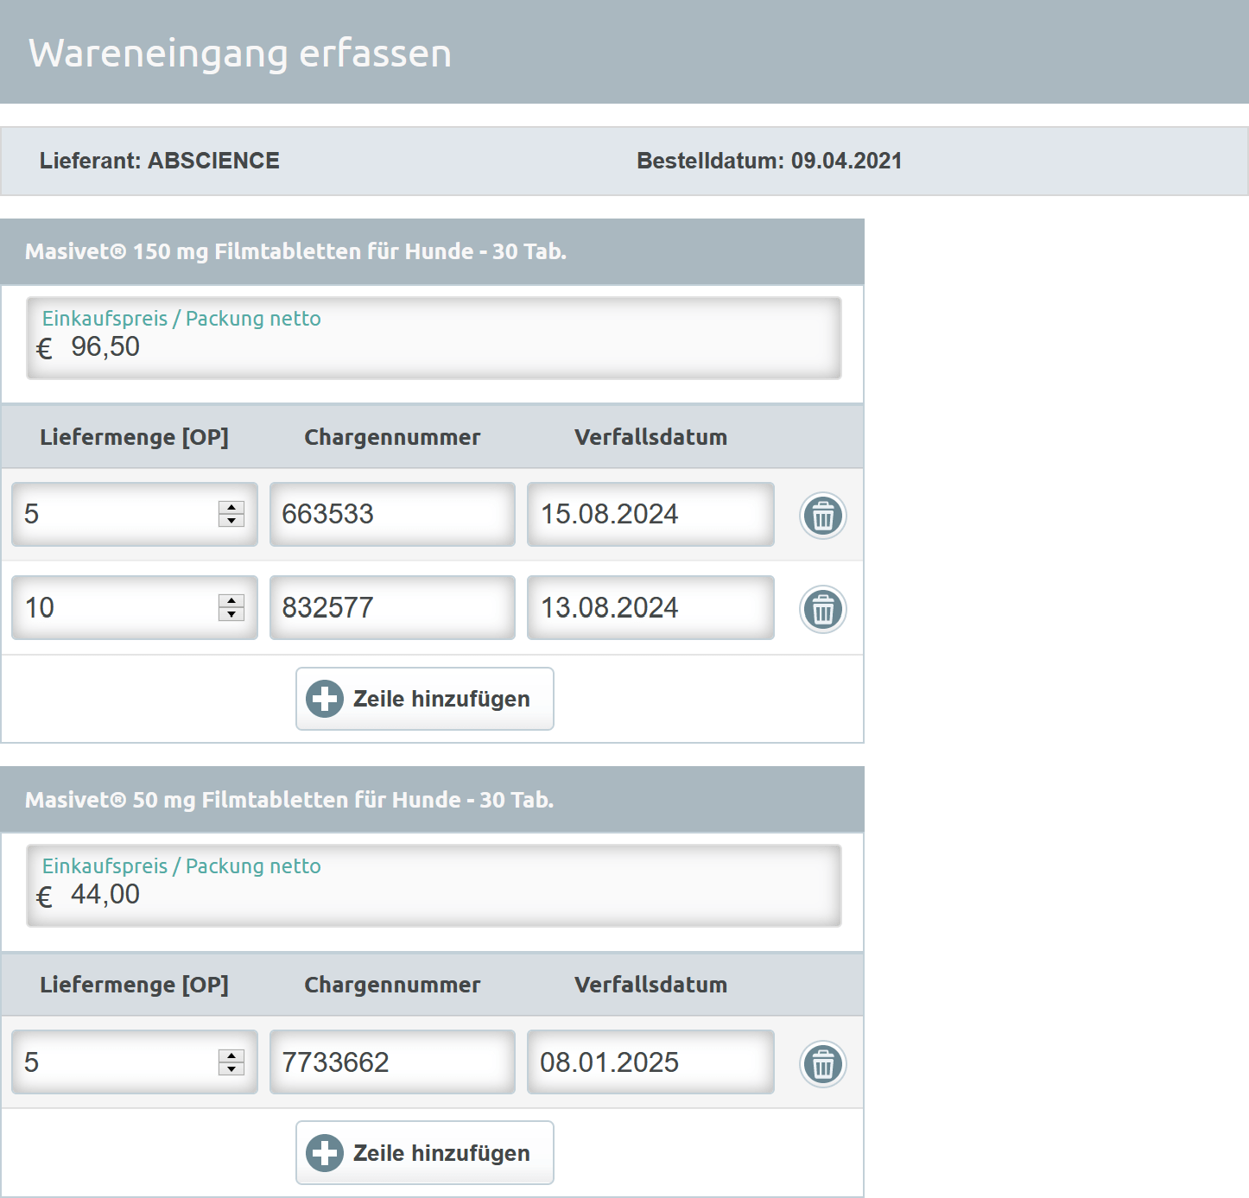Edit expiry date 13.08.2024
The width and height of the screenshot is (1249, 1198).
(x=650, y=607)
